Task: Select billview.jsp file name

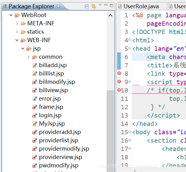Action: coord(53,90)
